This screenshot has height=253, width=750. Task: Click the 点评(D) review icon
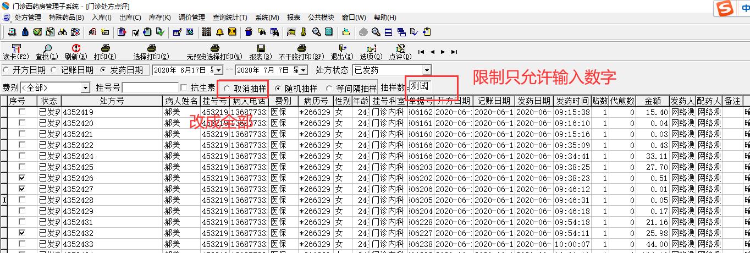[x=400, y=48]
